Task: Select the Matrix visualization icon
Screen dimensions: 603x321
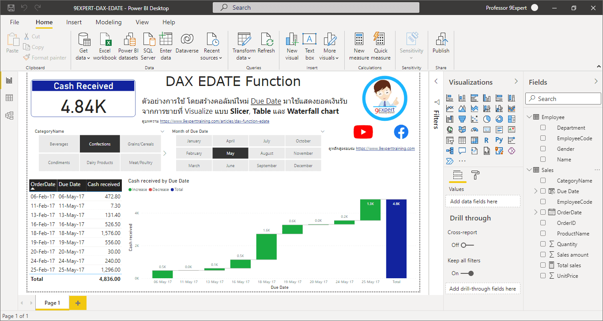Action: pyautogui.click(x=475, y=140)
